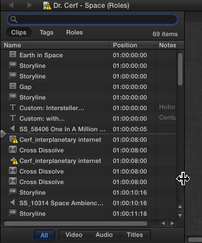Viewport: 202px width, 243px height.
Task: Switch to the Clips tab
Action: pyautogui.click(x=19, y=32)
